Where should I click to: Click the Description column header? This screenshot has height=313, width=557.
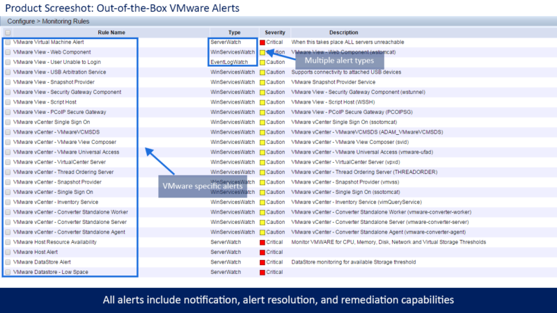click(x=343, y=32)
